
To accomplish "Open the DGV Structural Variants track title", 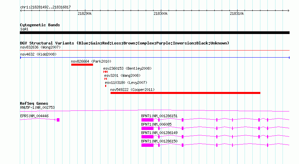I will click(125, 43).
